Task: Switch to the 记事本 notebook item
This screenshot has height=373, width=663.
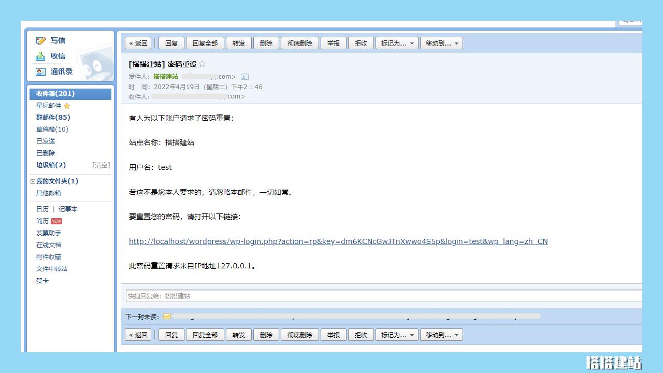Action: click(68, 209)
